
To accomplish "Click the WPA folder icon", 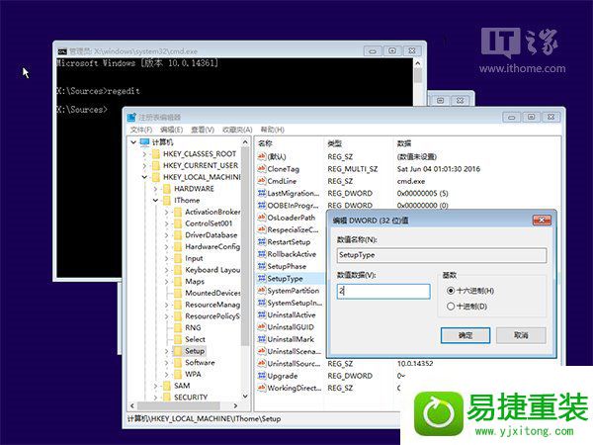I will (177, 374).
